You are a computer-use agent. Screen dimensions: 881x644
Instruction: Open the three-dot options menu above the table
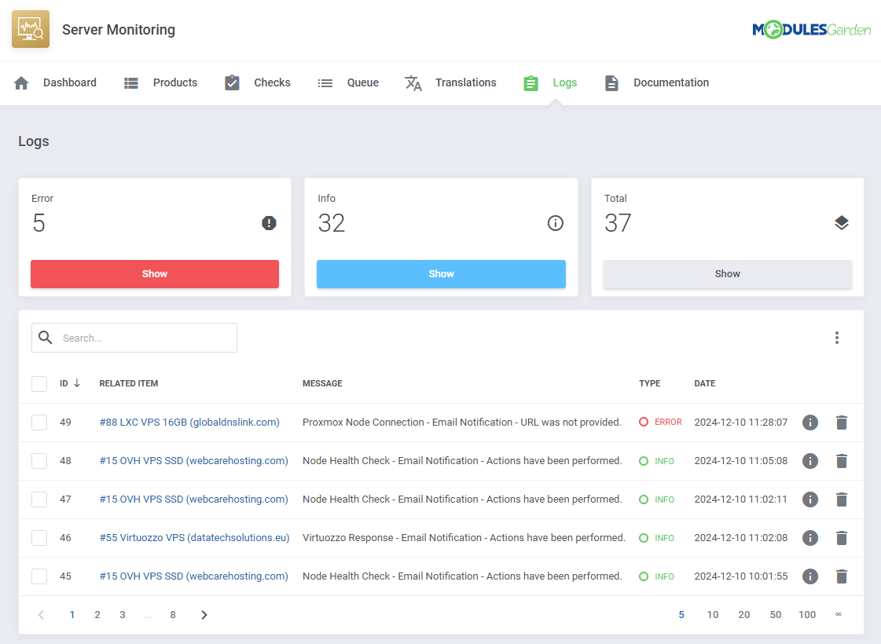(837, 338)
